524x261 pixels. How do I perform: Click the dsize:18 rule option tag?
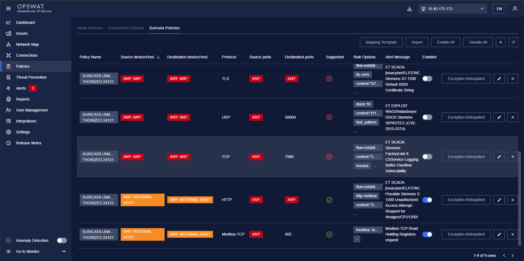click(x=363, y=104)
